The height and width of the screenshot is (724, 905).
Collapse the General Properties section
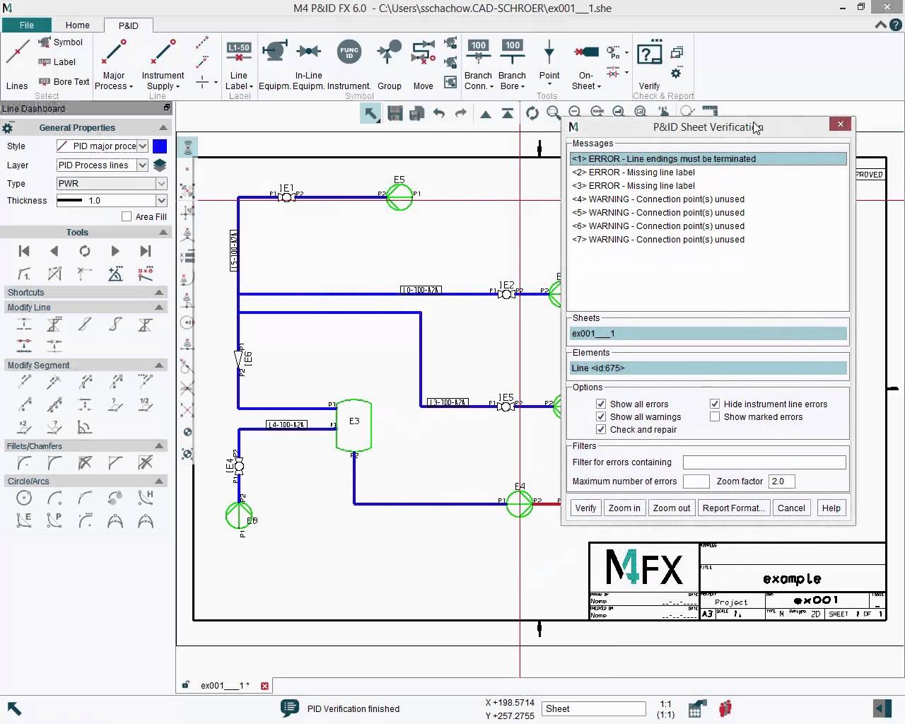click(163, 128)
